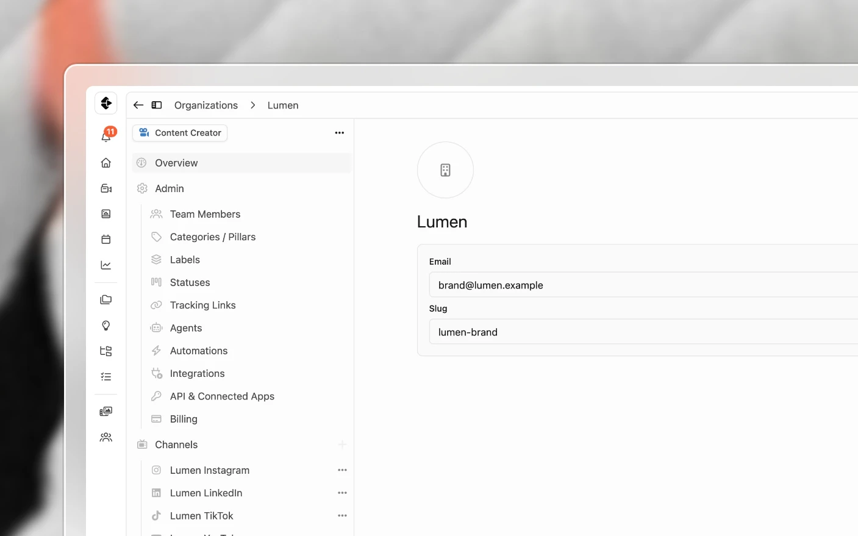Toggle the sidebar panel icon
Screen dimensions: 858x536
157,105
